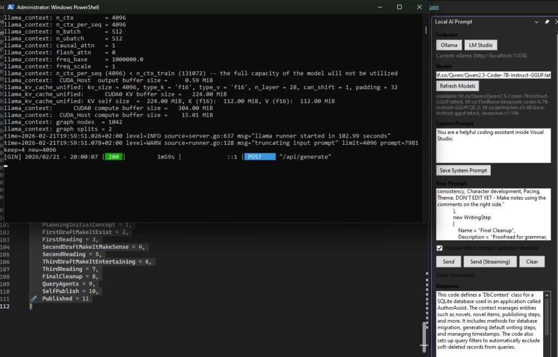Click the Send (Streaming) button
The width and height of the screenshot is (558, 357).
(490, 262)
